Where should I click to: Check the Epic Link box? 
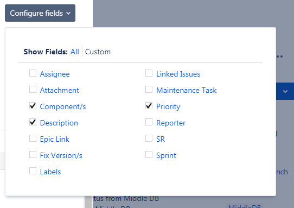[x=33, y=138]
